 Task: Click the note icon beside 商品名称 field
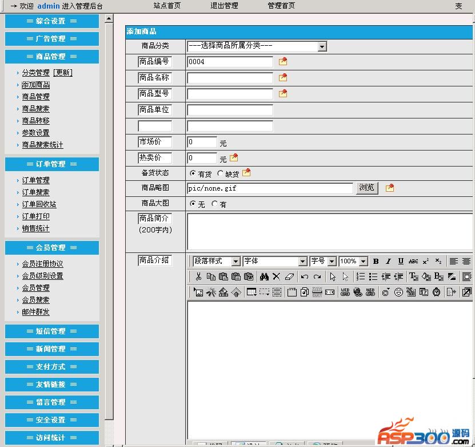click(x=282, y=78)
